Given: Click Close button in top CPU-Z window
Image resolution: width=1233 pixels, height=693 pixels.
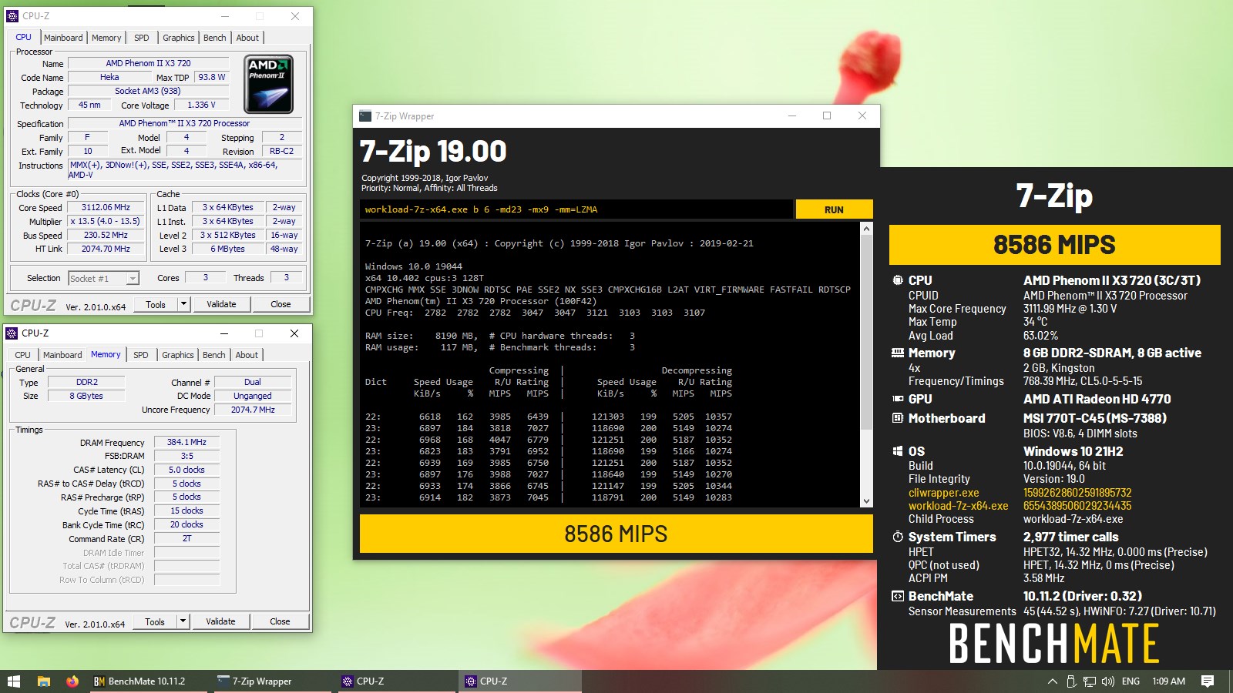Looking at the screenshot, I should tap(281, 304).
